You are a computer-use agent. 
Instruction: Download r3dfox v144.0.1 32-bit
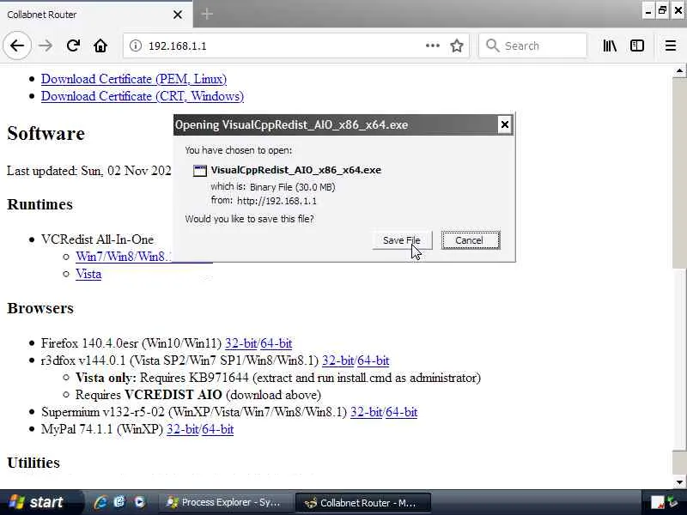tap(337, 360)
